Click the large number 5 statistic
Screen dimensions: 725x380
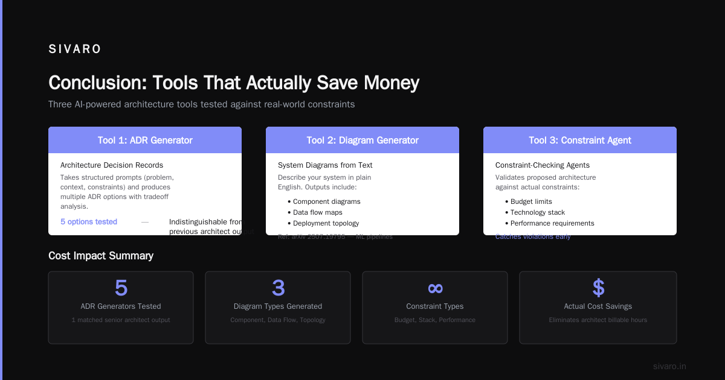(121, 288)
